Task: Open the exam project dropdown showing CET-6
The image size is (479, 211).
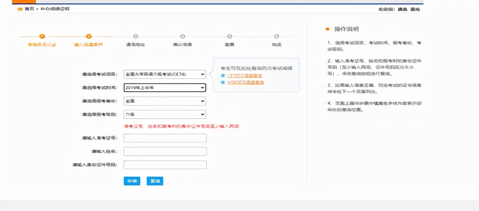Action: coord(165,74)
